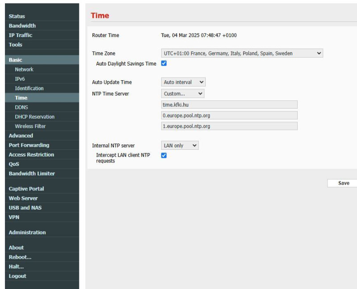Open Captive Portal settings
The height and width of the screenshot is (289, 357).
[42, 189]
